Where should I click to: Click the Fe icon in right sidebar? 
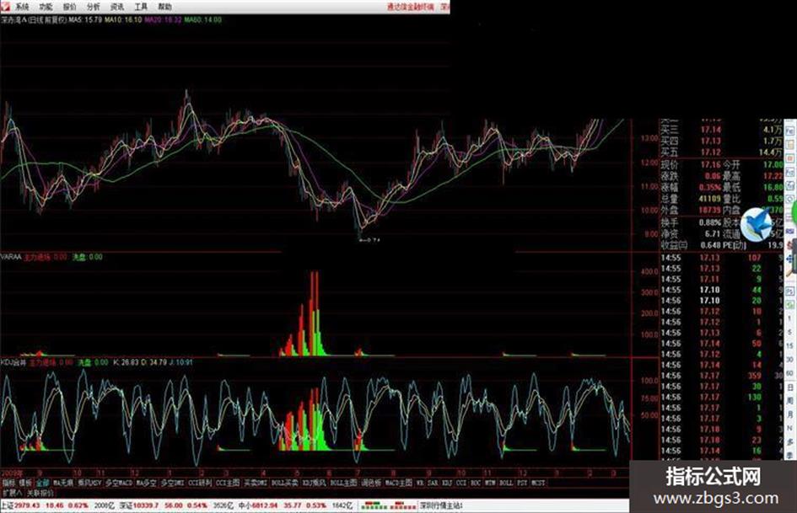click(x=789, y=131)
